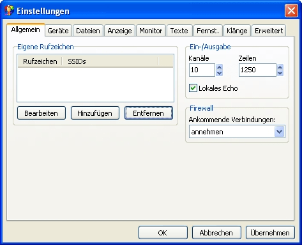Image resolution: width=302 pixels, height=245 pixels.
Task: Switch to the Erweitert tab
Action: 269,31
